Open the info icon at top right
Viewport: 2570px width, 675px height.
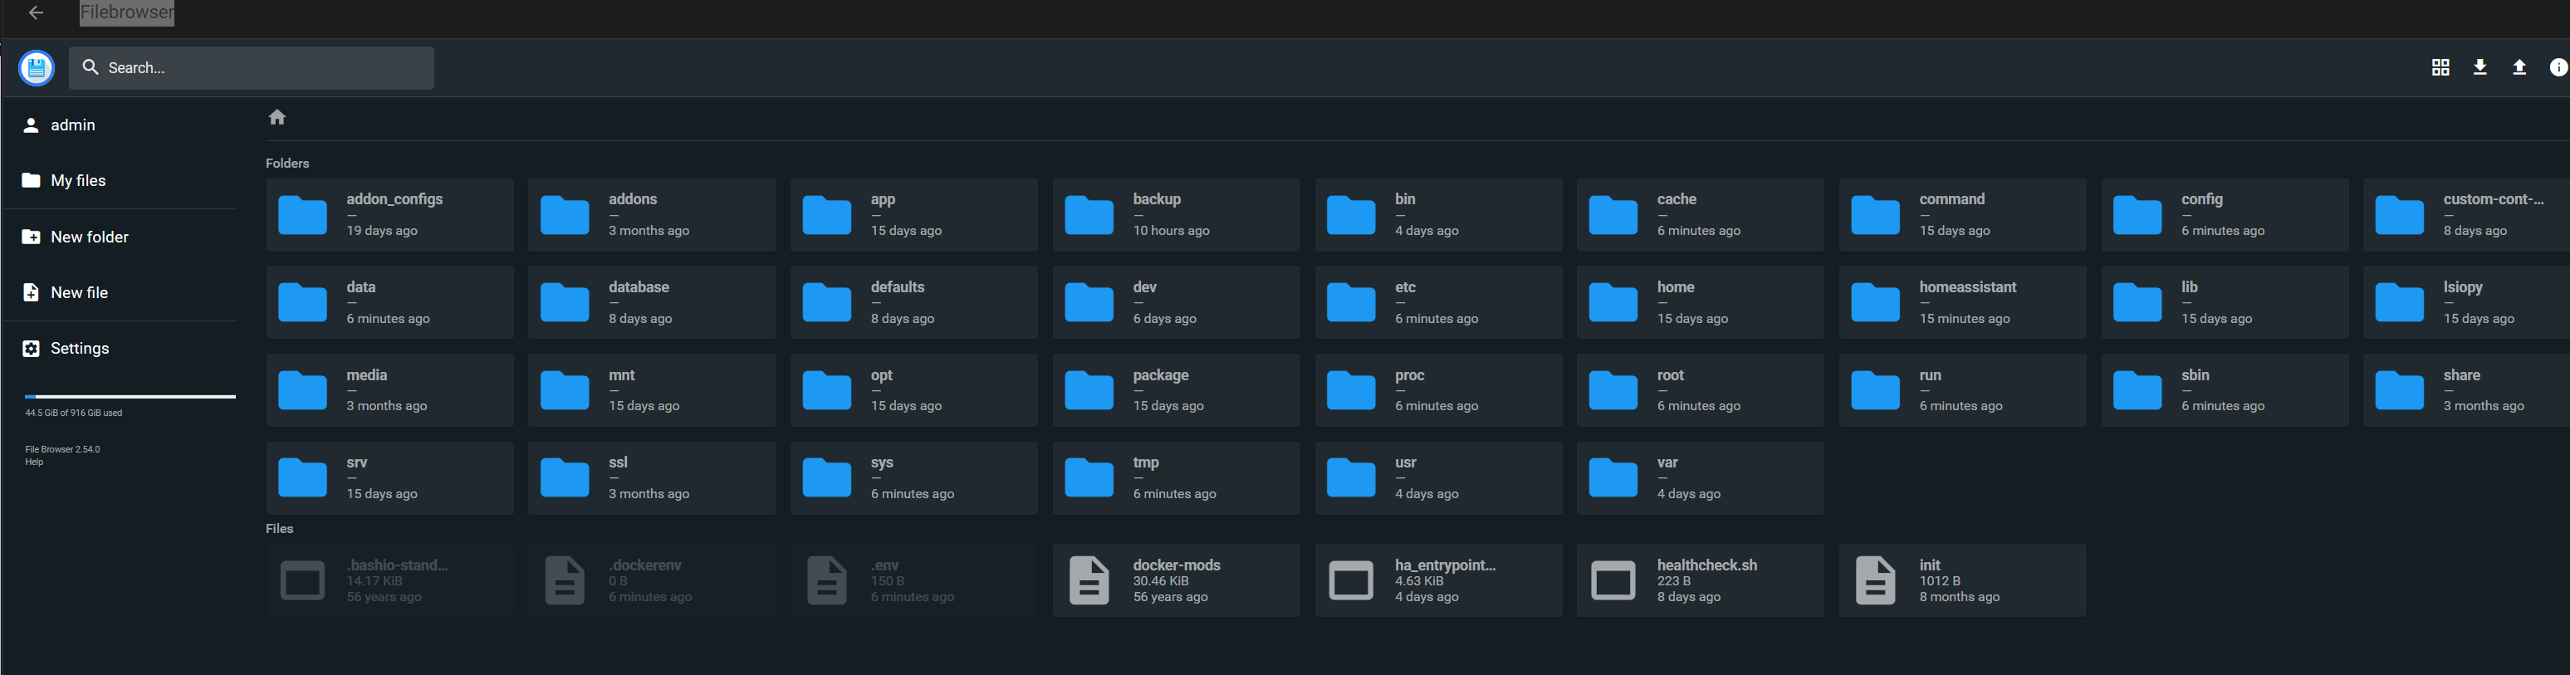pyautogui.click(x=2557, y=68)
